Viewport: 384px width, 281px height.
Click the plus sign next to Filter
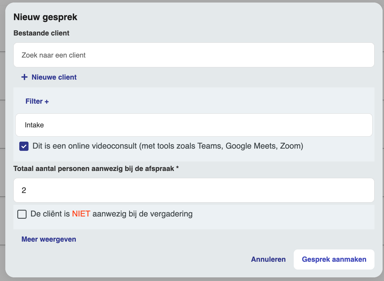[x=47, y=102]
